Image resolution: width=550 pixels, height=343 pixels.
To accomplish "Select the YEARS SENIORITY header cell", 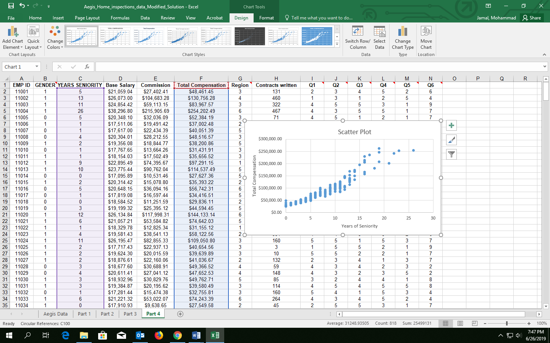I will point(80,85).
